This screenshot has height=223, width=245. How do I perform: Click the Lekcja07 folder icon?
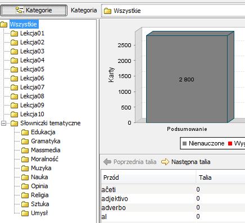(14, 88)
